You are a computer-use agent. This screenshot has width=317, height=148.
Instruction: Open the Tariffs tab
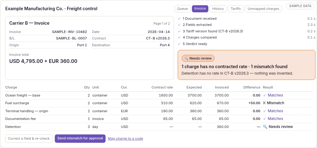pyautogui.click(x=236, y=9)
